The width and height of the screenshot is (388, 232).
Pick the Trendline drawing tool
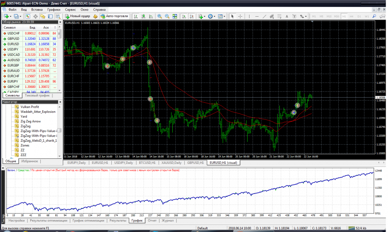pyautogui.click(x=264, y=16)
